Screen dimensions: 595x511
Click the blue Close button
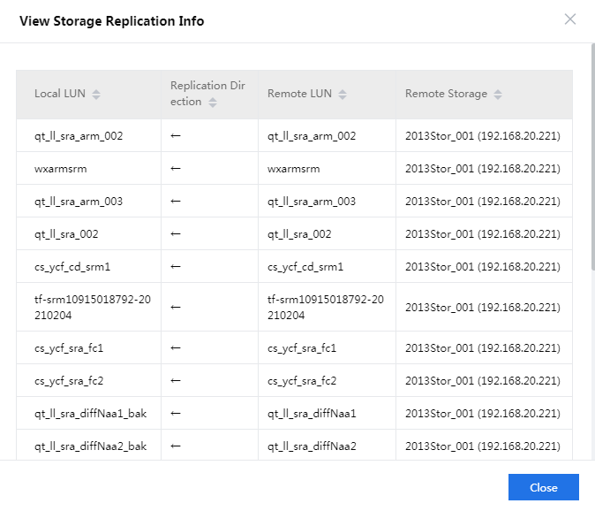pos(543,488)
